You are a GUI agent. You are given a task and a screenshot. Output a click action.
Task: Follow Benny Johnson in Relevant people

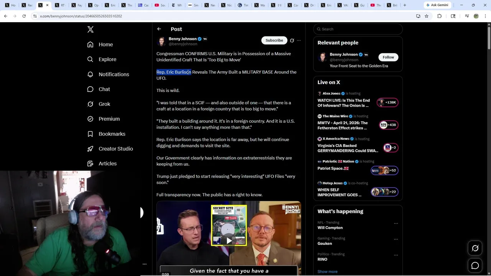point(388,57)
